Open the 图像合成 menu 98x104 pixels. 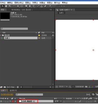(19, 3)
